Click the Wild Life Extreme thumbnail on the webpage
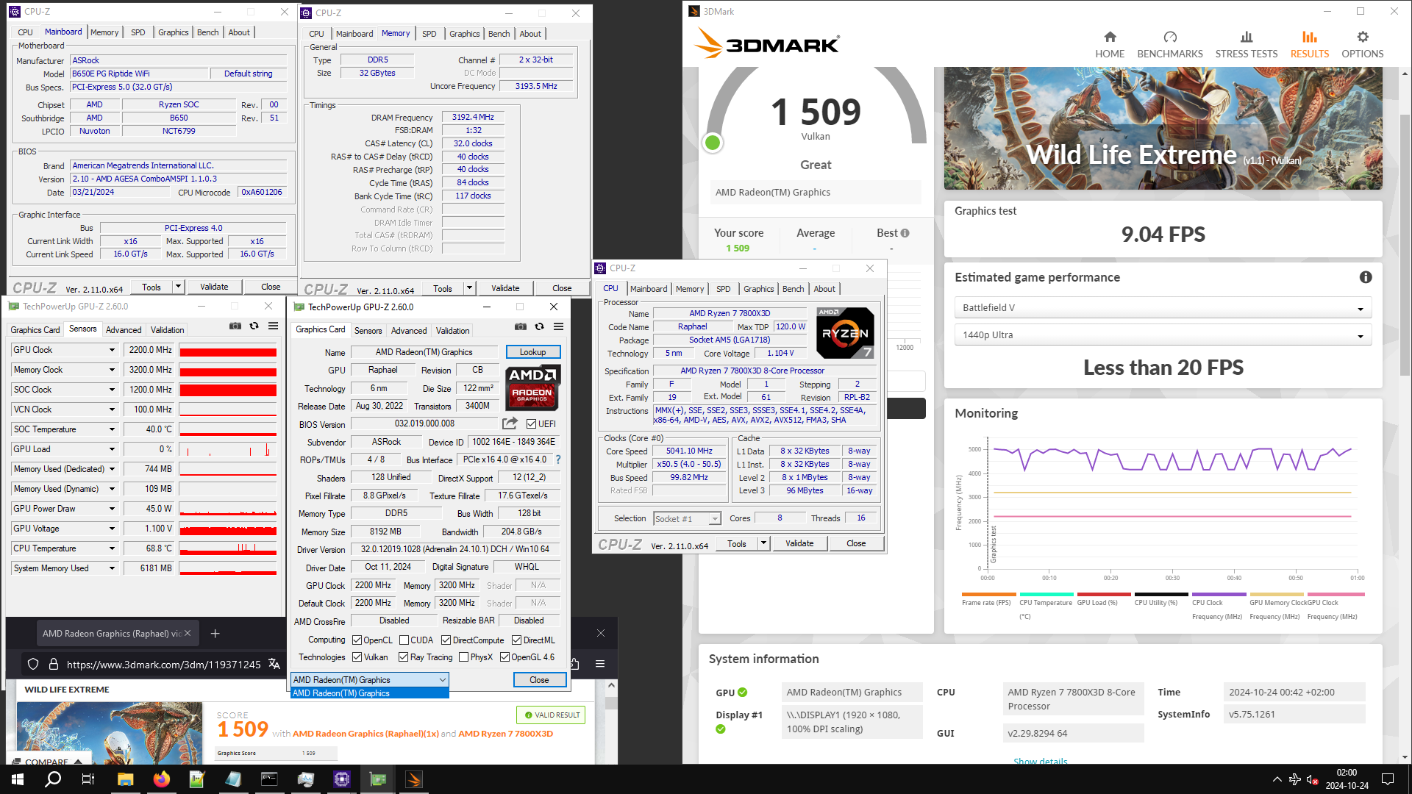This screenshot has width=1412, height=794. pyautogui.click(x=109, y=732)
